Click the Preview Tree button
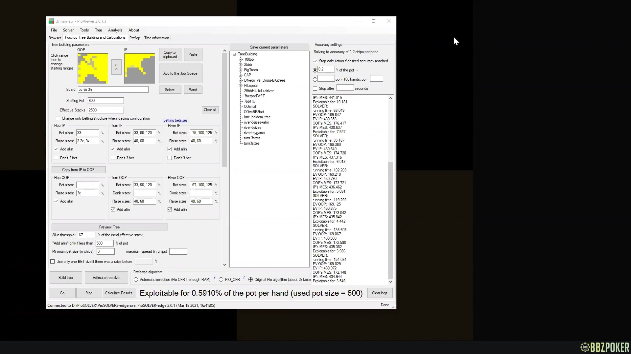The height and width of the screenshot is (354, 631). tap(109, 227)
